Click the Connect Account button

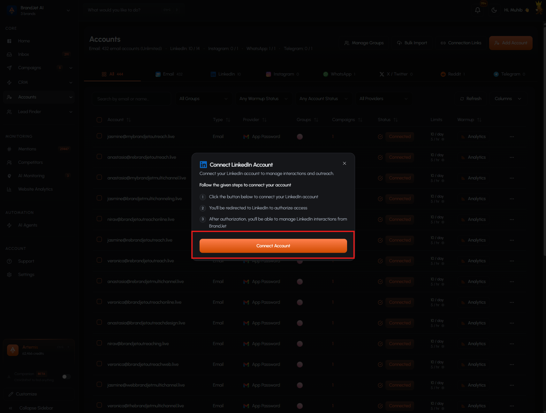(273, 246)
